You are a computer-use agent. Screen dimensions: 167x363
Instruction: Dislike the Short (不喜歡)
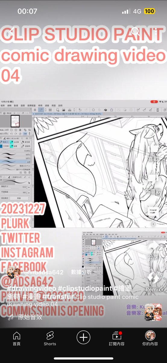[x=153, y=183]
